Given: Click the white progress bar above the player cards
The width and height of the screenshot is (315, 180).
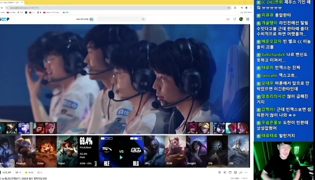Looking at the screenshot, I should click(121, 135).
